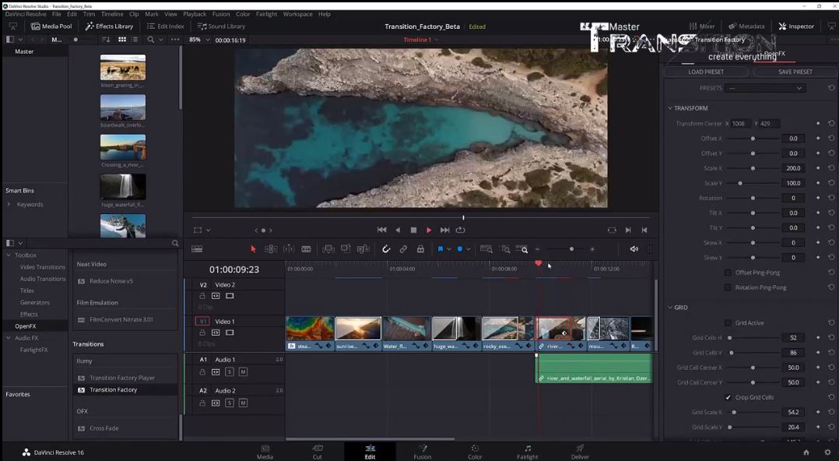The height and width of the screenshot is (461, 839).
Task: Show the Inspector panel button
Action: [x=796, y=26]
